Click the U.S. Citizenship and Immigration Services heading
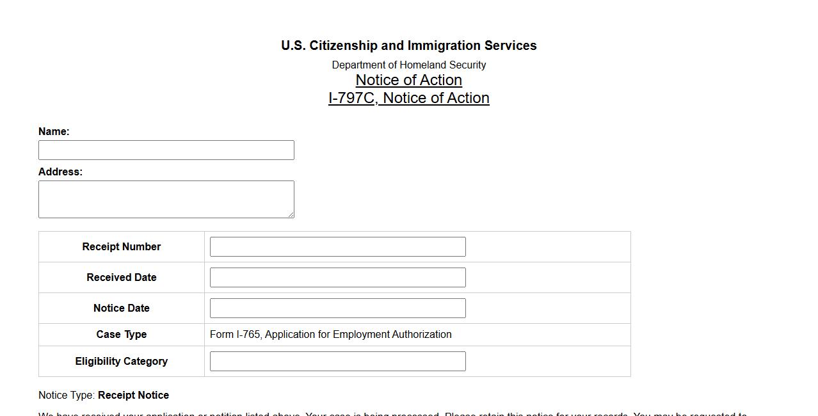 pyautogui.click(x=408, y=46)
